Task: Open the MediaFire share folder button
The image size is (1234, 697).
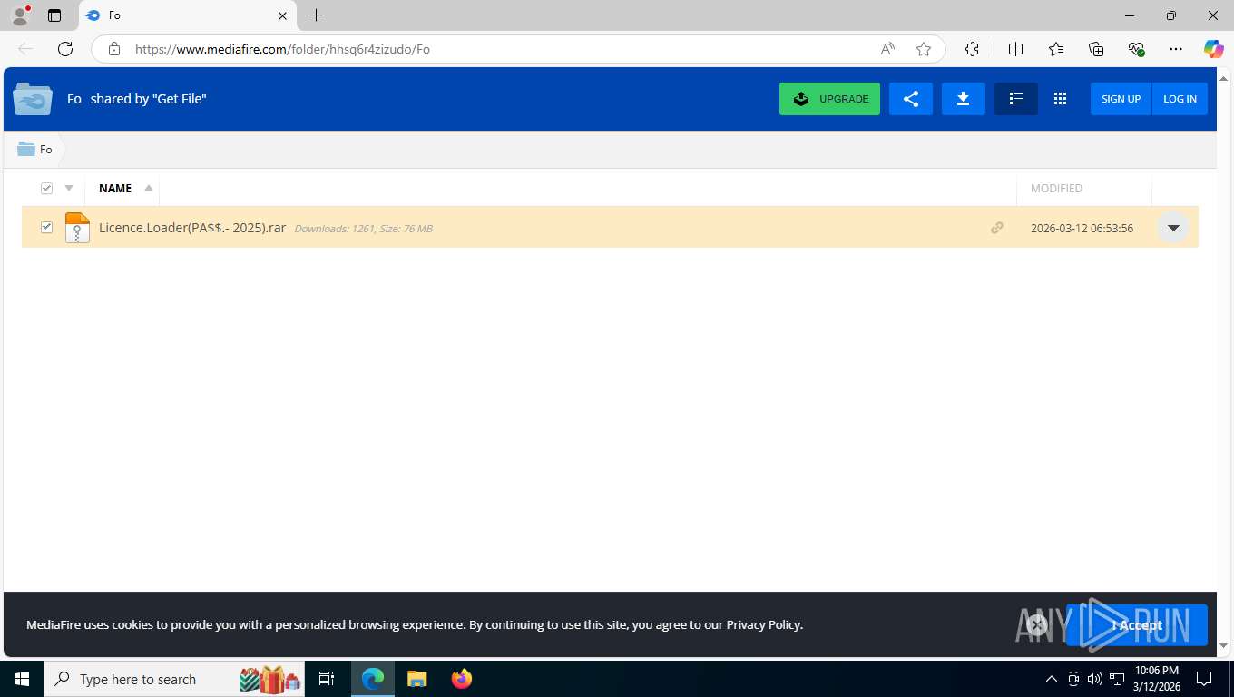Action: 911,99
